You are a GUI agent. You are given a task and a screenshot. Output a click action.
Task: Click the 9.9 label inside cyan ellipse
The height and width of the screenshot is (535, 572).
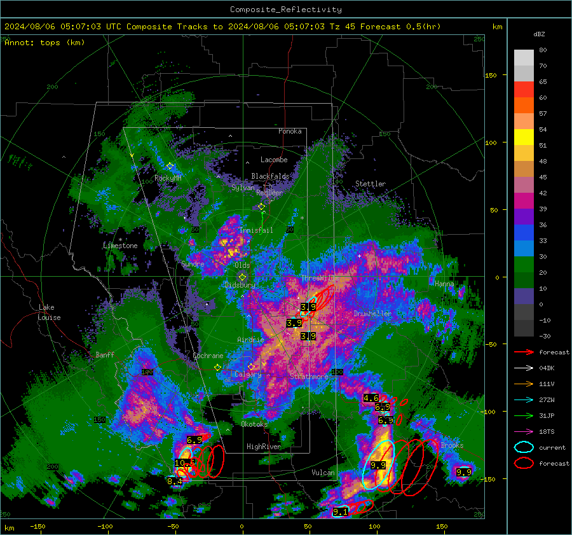[378, 465]
